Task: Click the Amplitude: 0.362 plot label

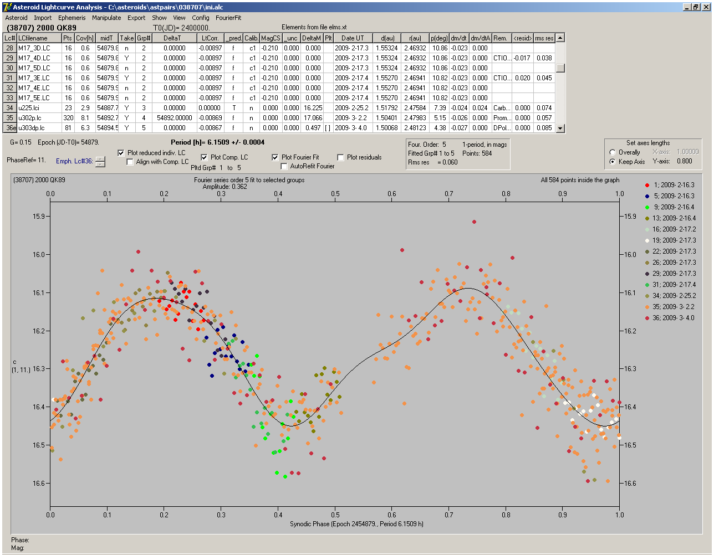Action: (225, 187)
